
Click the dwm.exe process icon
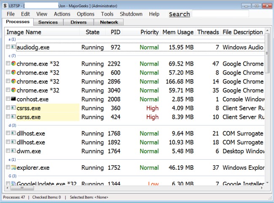pyautogui.click(x=13, y=151)
